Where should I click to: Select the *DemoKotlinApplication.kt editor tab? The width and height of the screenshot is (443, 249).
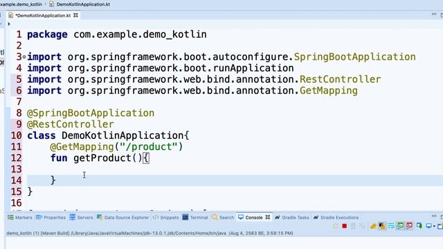tap(43, 15)
